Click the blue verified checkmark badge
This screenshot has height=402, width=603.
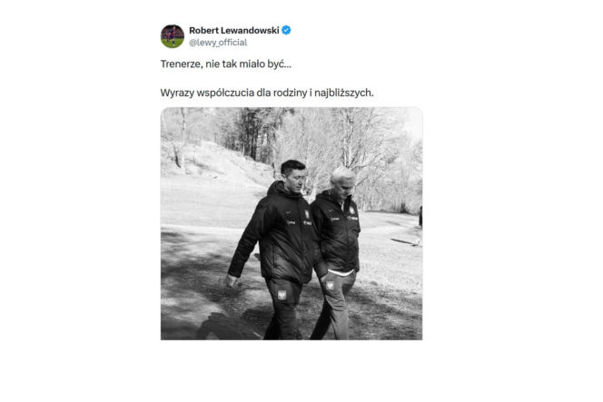(x=286, y=30)
